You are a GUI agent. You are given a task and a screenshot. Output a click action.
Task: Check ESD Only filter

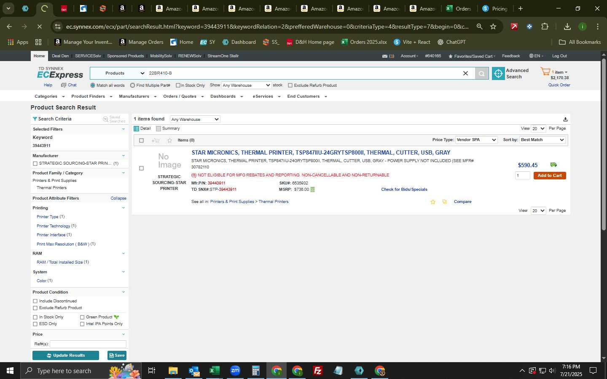[35, 324]
